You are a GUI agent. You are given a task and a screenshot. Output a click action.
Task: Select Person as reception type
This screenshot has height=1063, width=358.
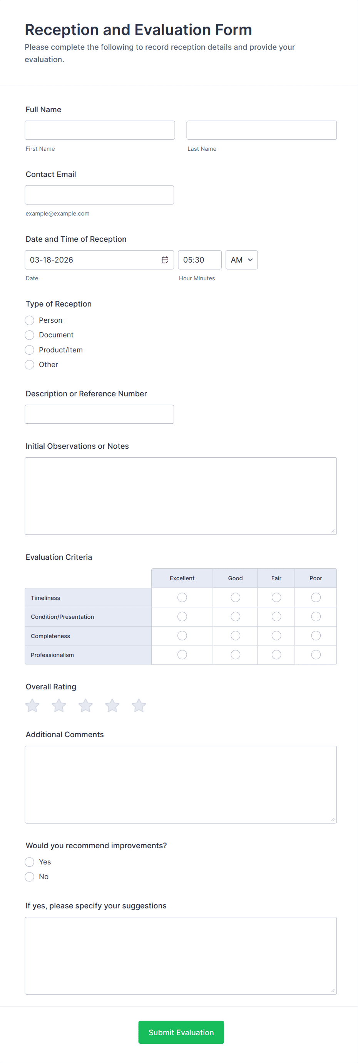click(x=30, y=320)
